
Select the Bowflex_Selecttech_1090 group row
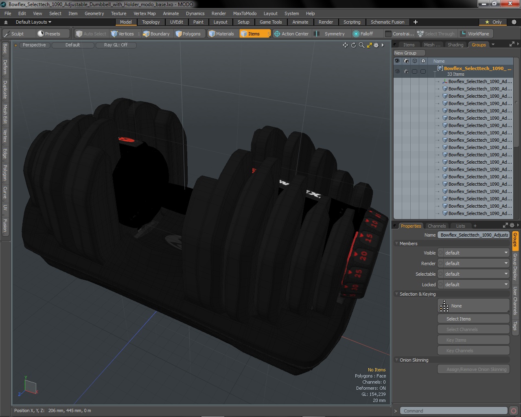click(x=453, y=71)
